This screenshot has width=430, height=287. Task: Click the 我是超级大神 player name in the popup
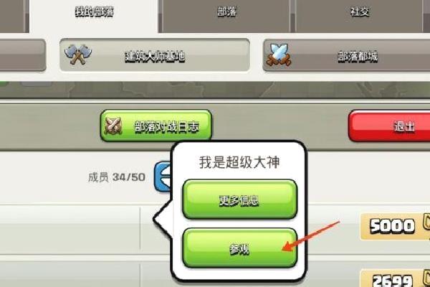coord(239,162)
